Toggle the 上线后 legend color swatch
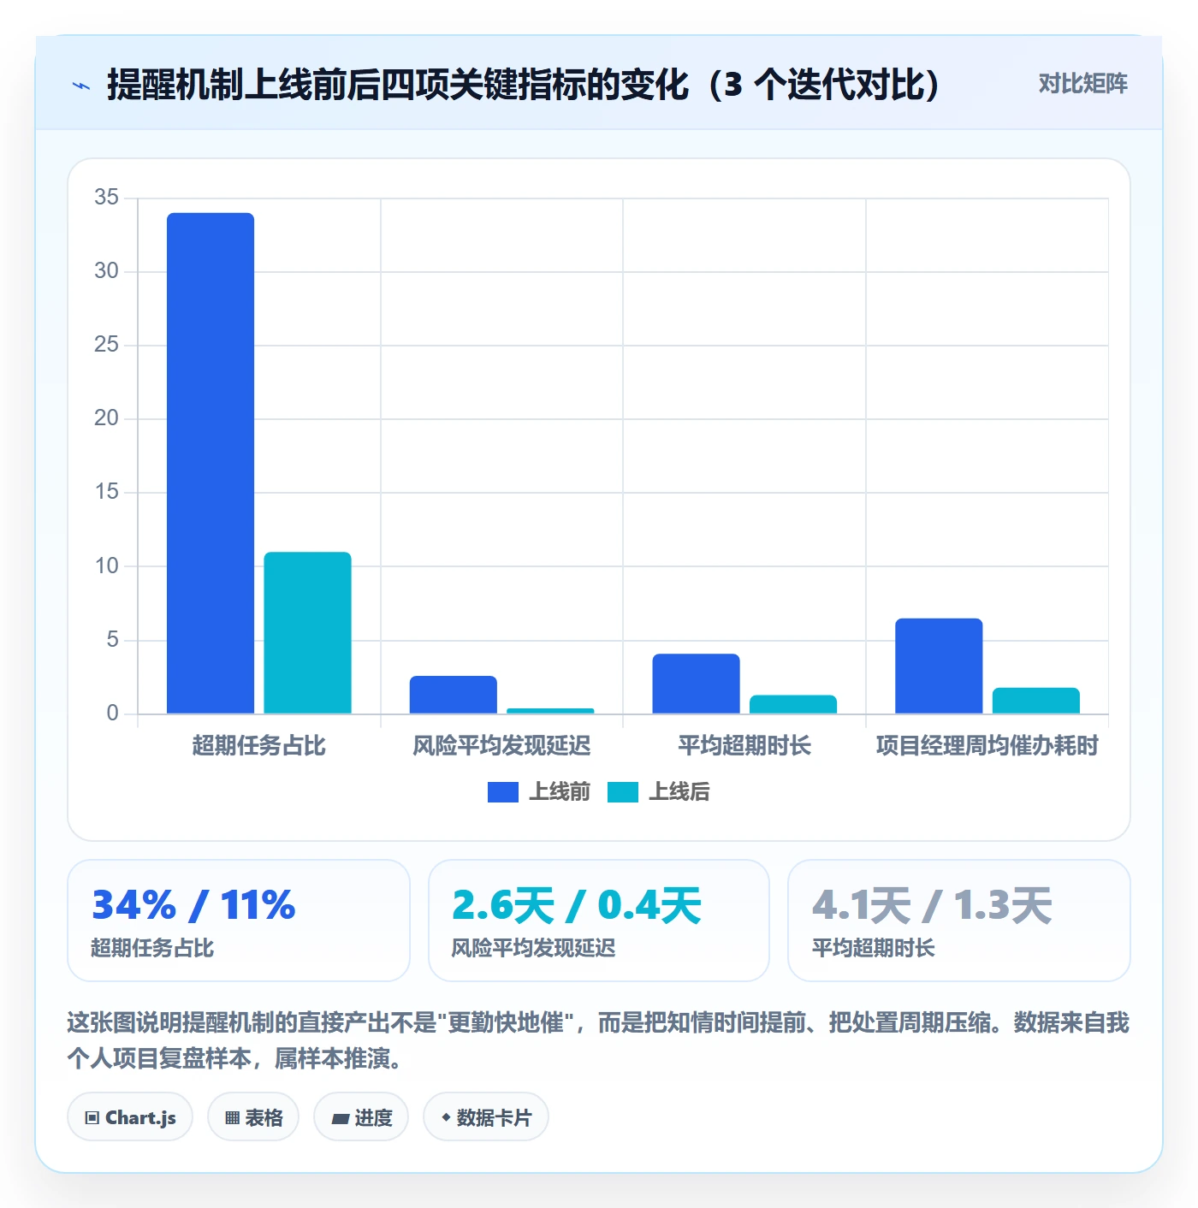1198x1208 pixels. click(623, 792)
